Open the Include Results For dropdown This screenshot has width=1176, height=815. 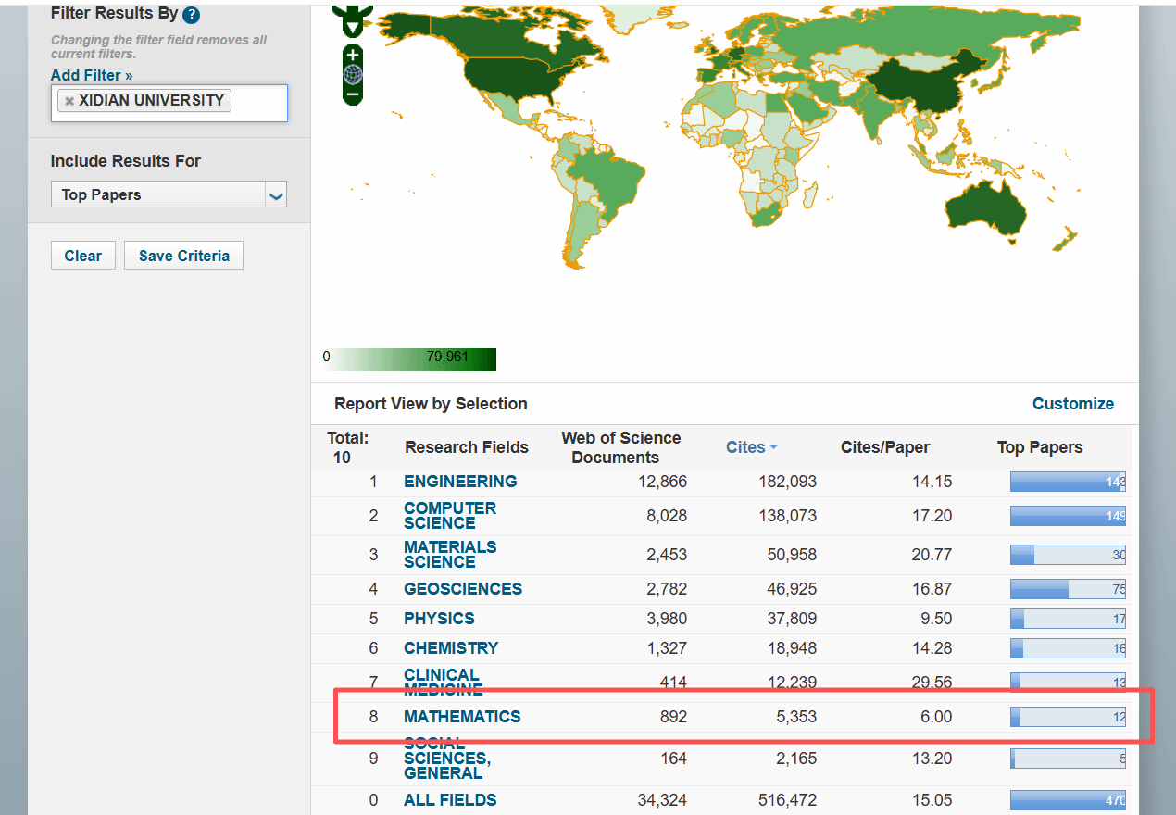tap(275, 195)
